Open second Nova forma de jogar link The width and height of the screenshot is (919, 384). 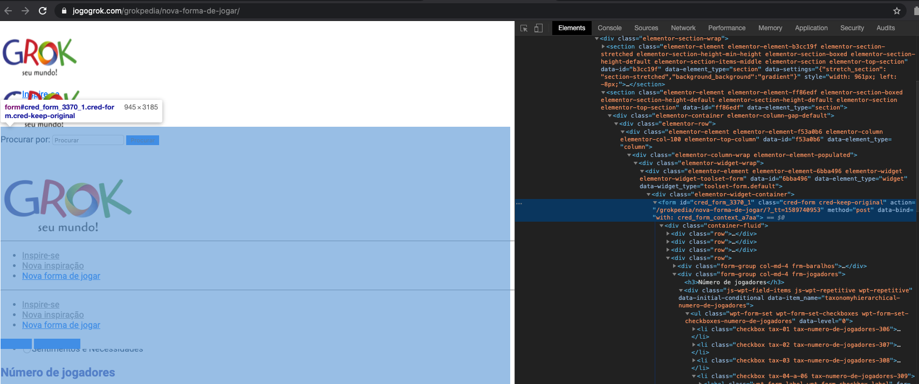pyautogui.click(x=61, y=325)
